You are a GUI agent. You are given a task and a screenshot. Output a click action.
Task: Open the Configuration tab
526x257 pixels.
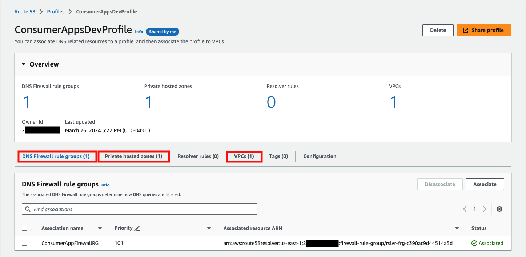pyautogui.click(x=320, y=156)
